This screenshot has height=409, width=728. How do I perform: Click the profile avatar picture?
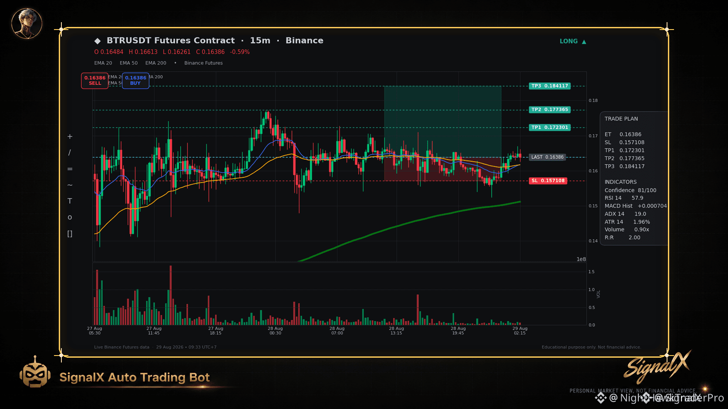(x=27, y=23)
